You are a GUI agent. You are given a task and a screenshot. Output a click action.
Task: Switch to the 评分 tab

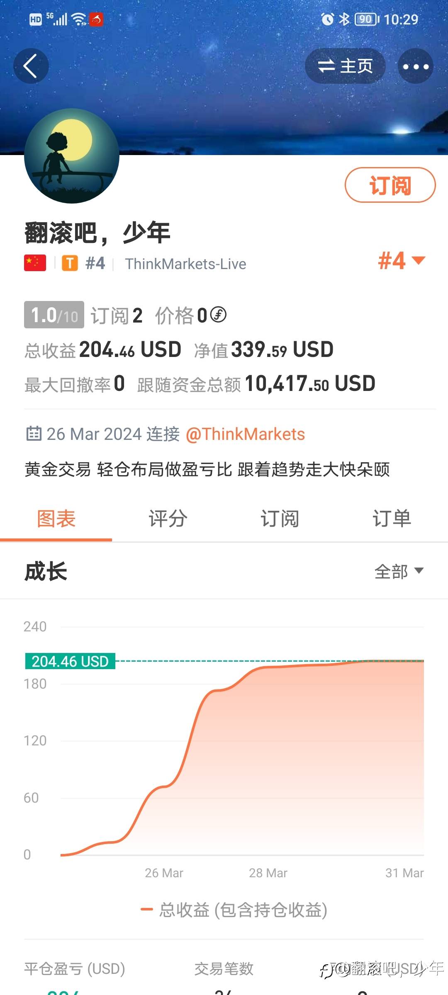coord(168,519)
